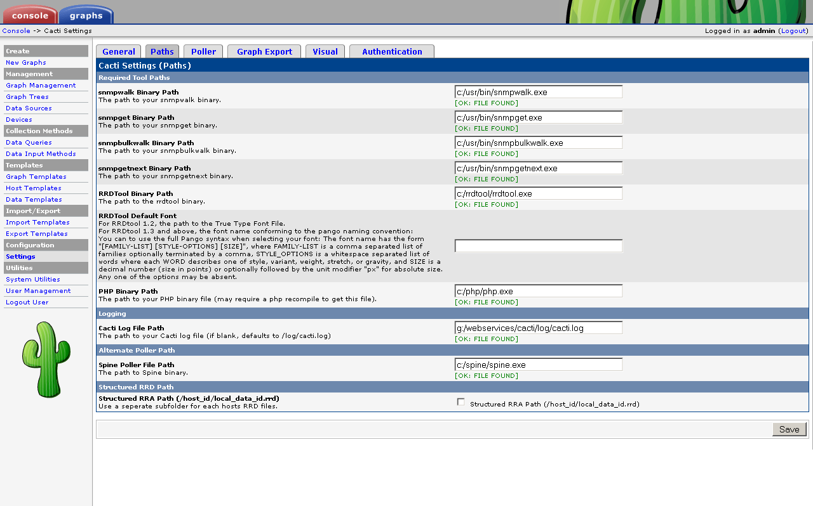Edit the Cacti Log File Path field
The width and height of the screenshot is (813, 506).
pyautogui.click(x=539, y=328)
